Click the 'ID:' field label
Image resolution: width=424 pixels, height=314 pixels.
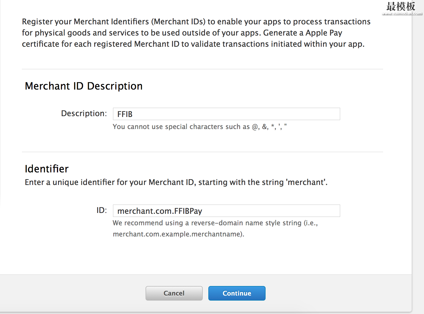click(x=102, y=210)
